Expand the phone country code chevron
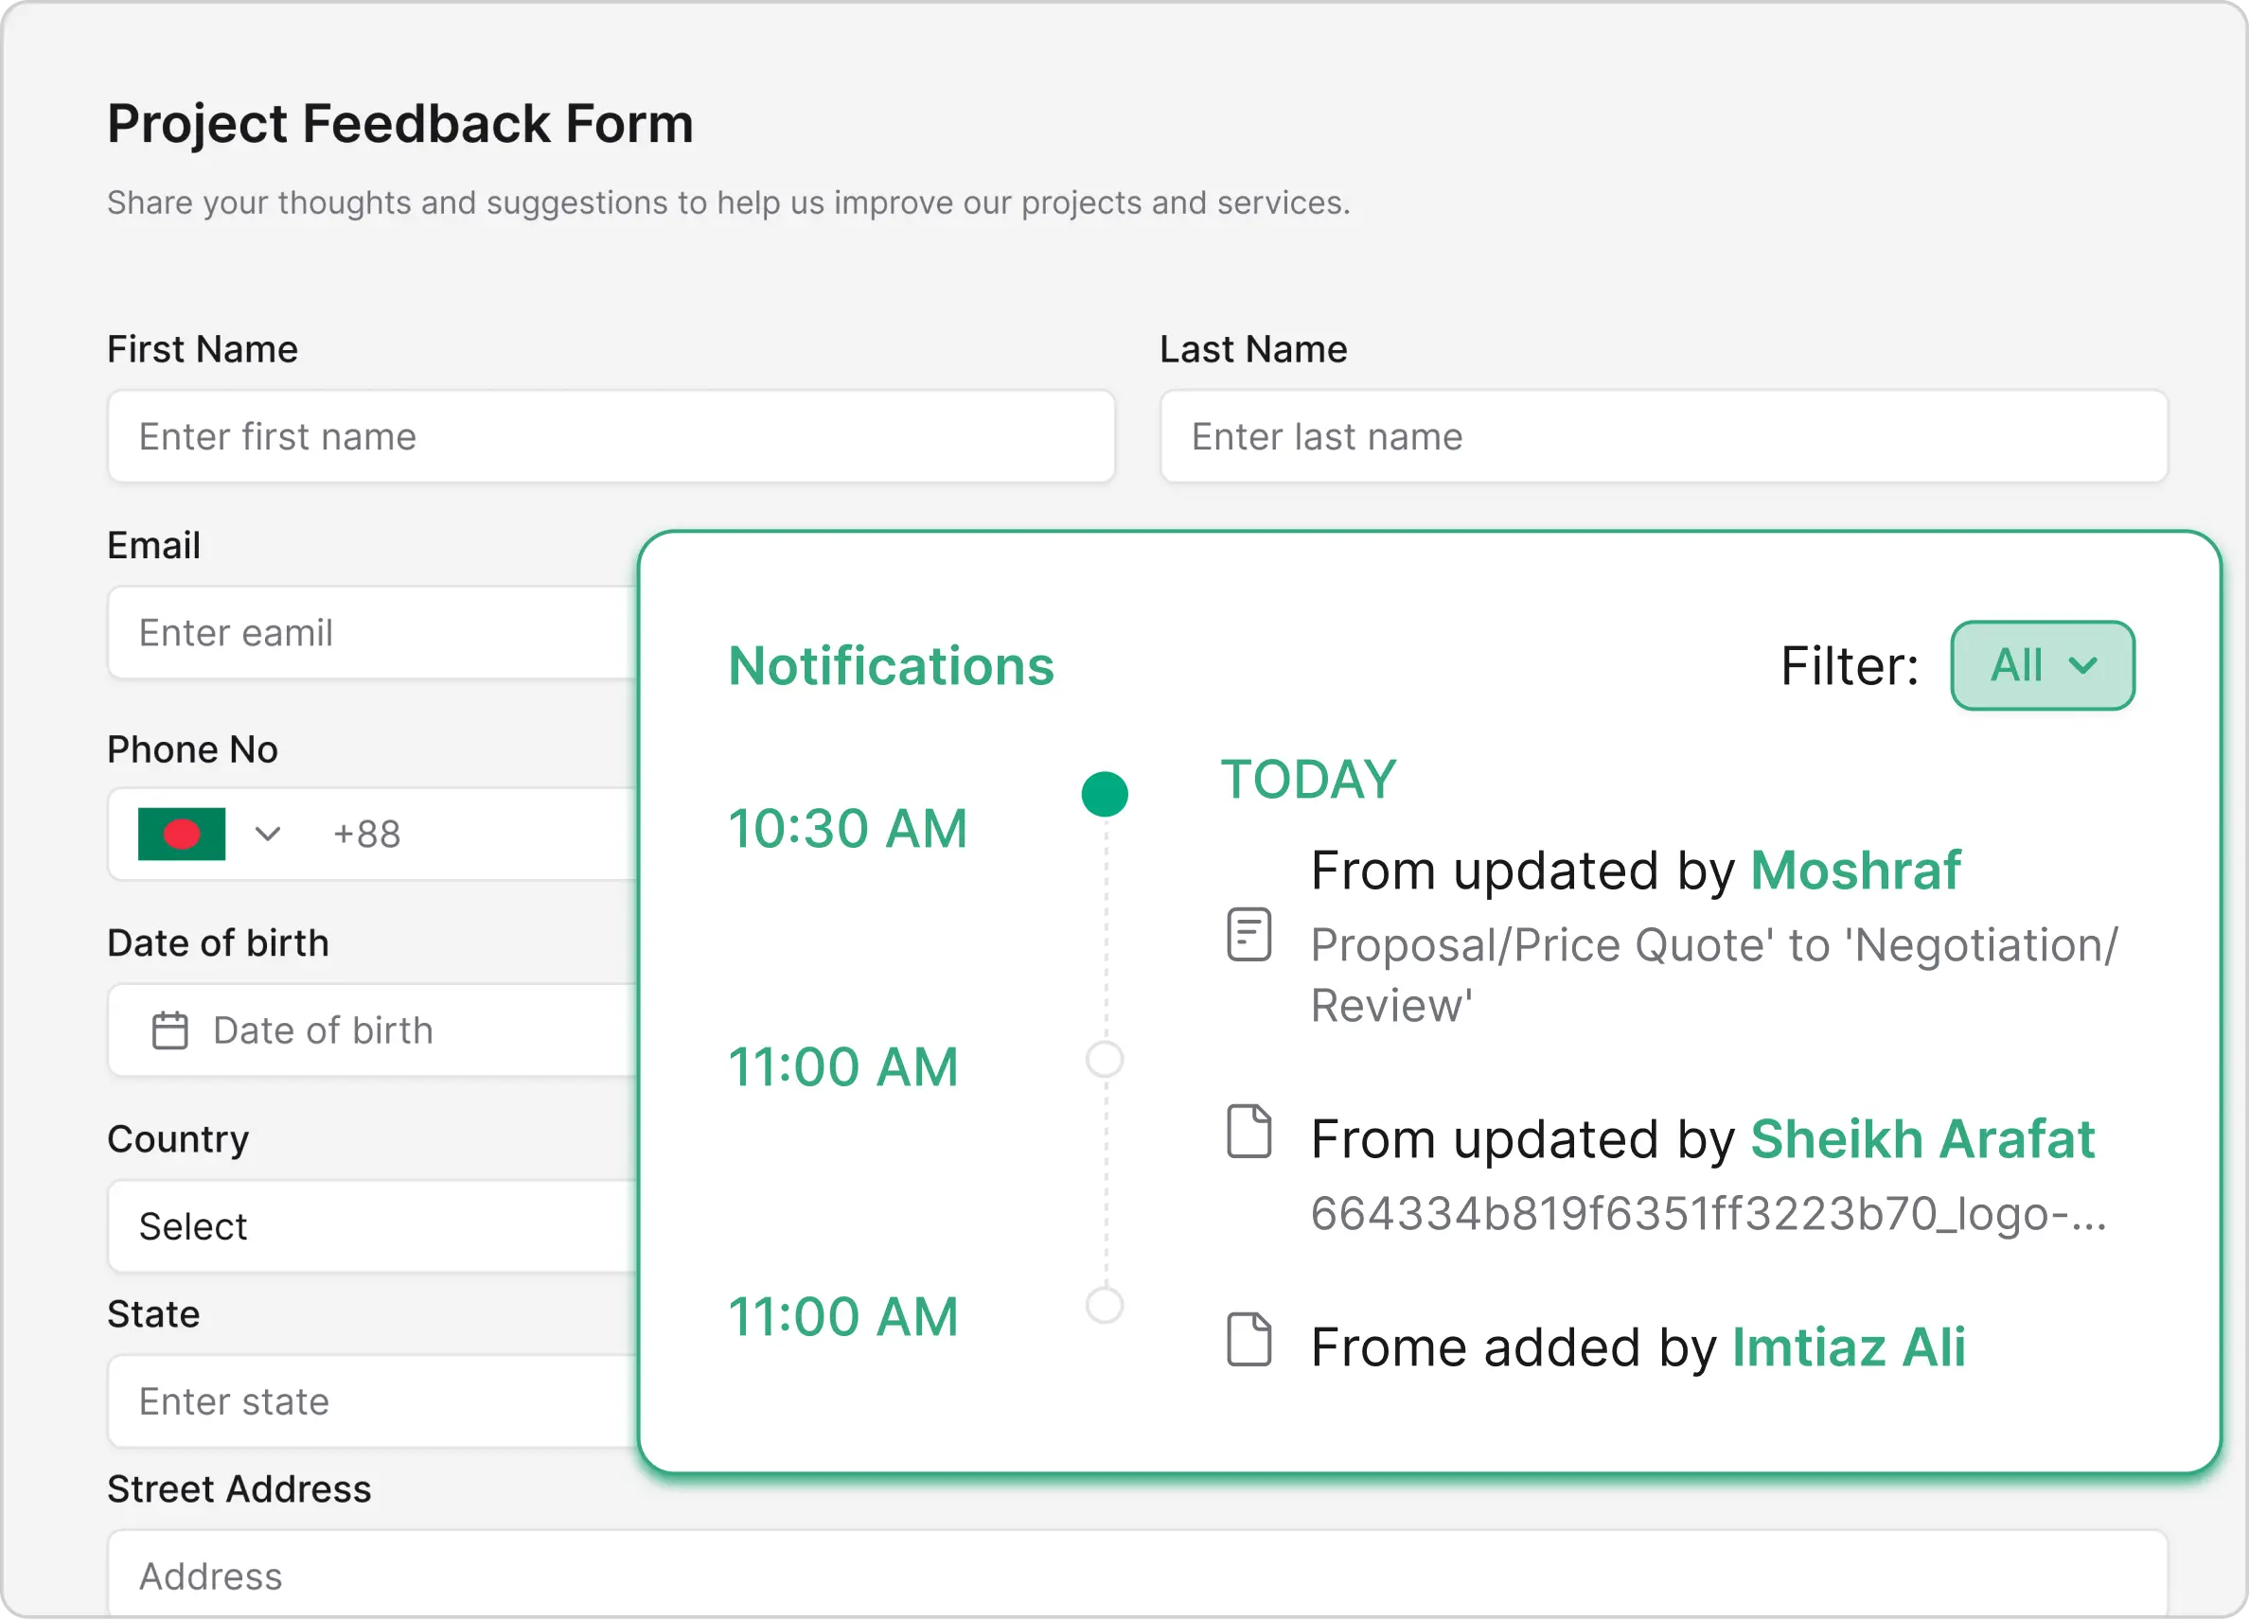 point(268,834)
